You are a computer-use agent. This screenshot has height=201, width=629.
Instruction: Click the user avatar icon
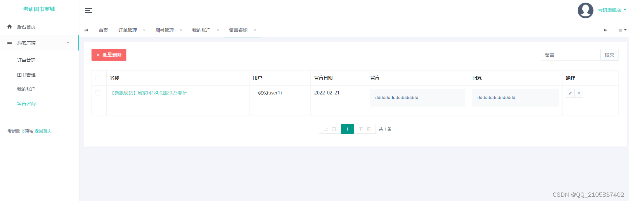pyautogui.click(x=585, y=10)
